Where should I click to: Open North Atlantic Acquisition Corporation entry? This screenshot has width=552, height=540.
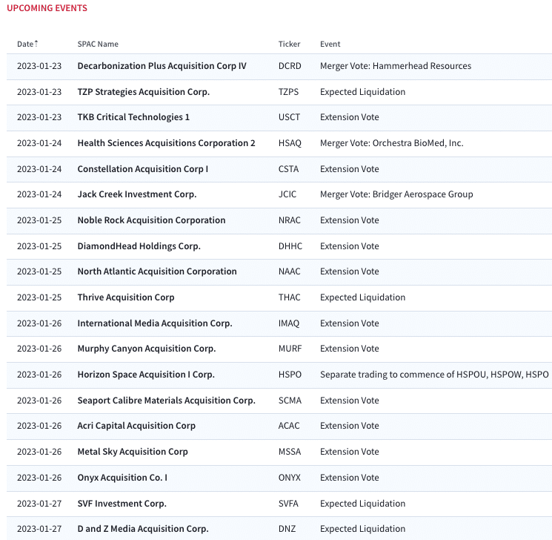(157, 271)
